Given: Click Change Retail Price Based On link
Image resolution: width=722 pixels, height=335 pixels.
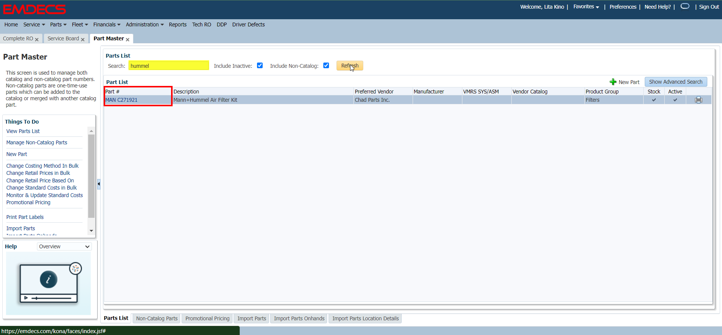Looking at the screenshot, I should click(x=40, y=181).
